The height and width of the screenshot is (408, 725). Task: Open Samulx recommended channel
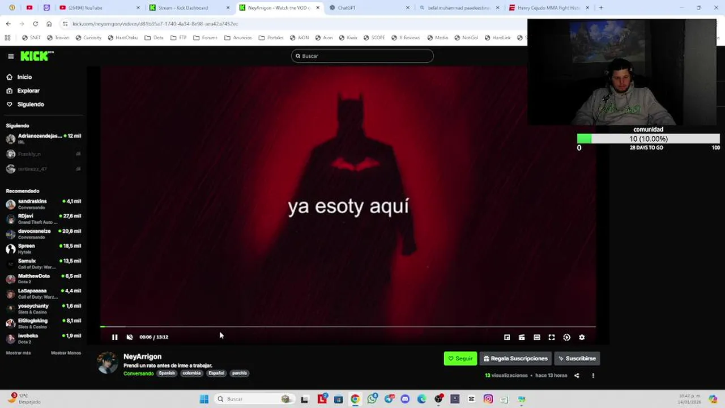pos(44,263)
